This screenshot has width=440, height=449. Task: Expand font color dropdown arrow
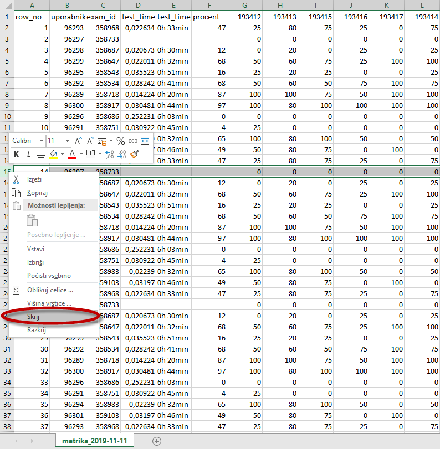(x=81, y=154)
